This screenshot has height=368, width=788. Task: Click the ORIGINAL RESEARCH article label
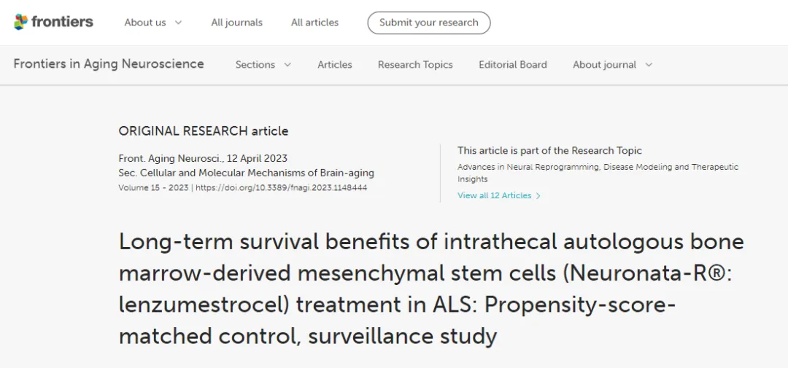pos(203,131)
